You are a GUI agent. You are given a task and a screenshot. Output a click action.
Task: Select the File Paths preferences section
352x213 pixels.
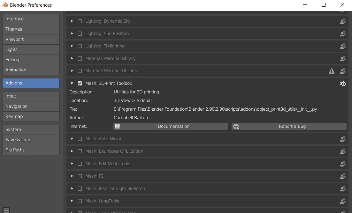point(31,150)
